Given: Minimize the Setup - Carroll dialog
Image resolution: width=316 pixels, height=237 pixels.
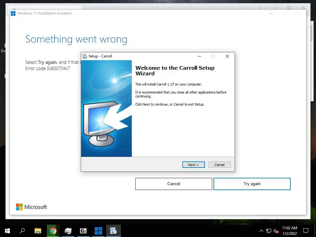Looking at the screenshot, I should click(199, 56).
